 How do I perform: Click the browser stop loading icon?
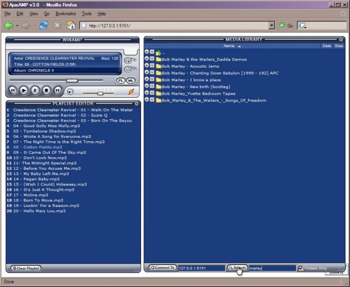pyautogui.click(x=57, y=25)
